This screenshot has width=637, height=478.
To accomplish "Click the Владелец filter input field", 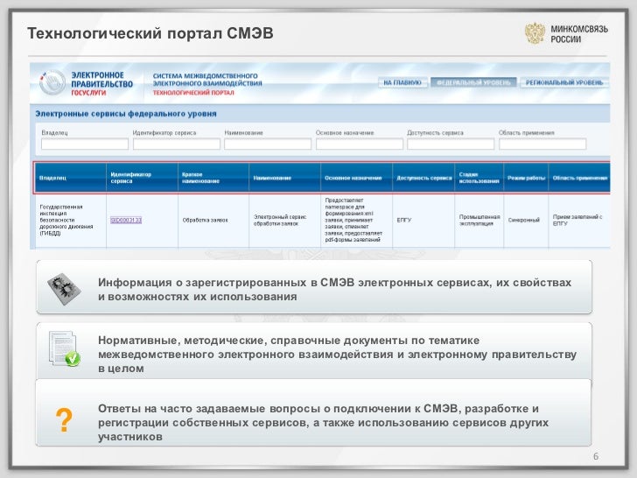I will (85, 144).
